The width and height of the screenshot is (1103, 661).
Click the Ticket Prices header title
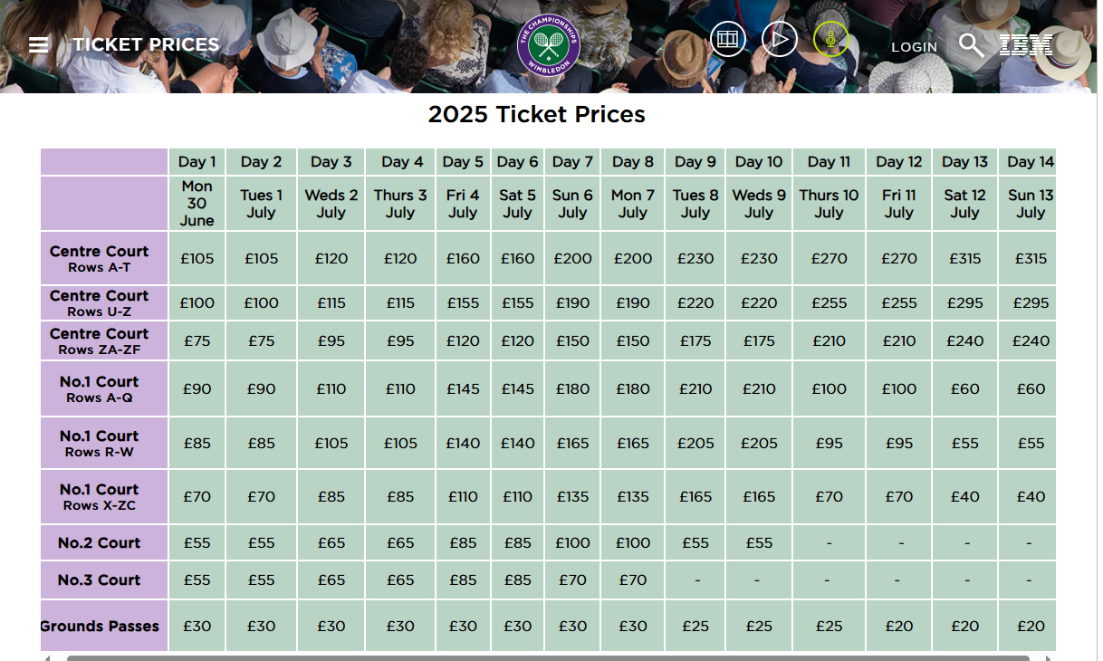pos(146,44)
